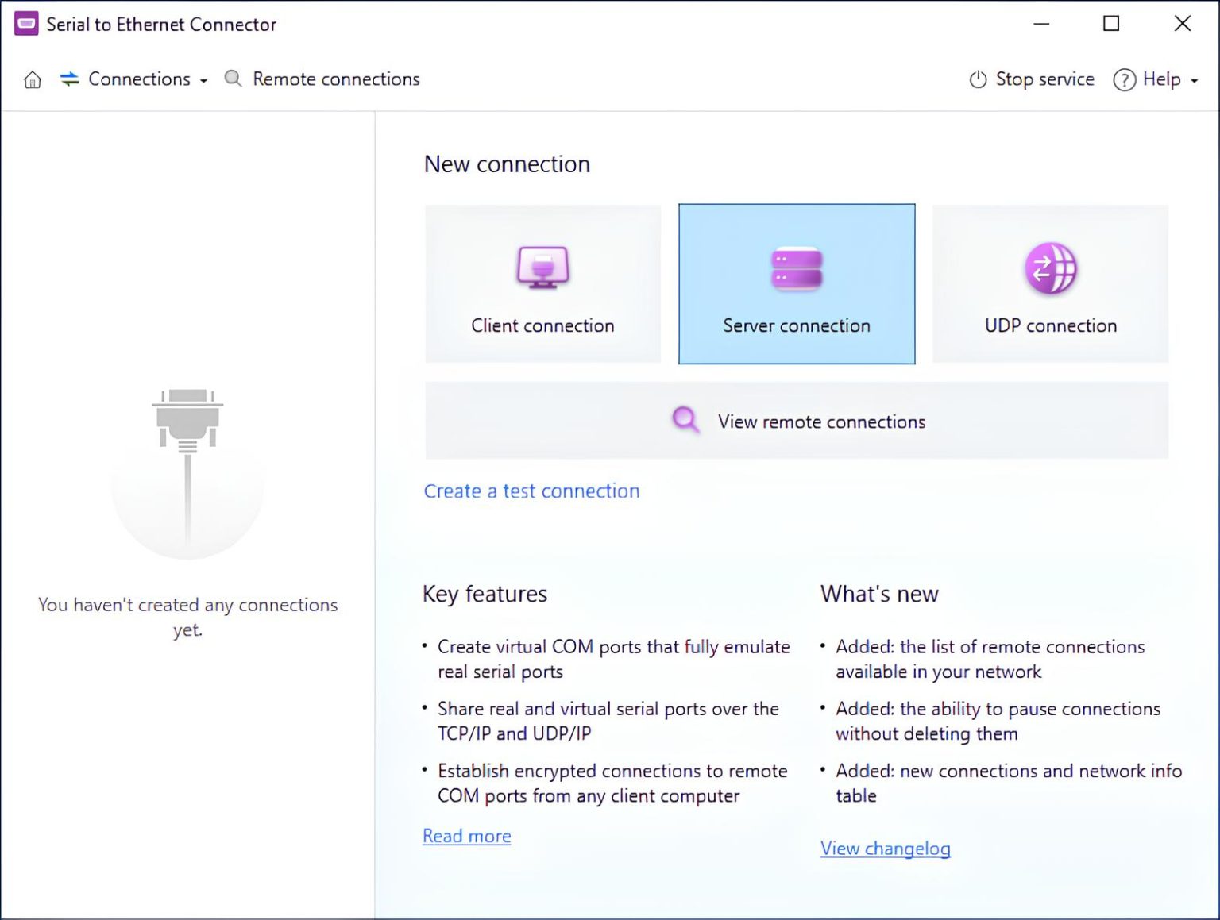Click the Client connection monitor icon
This screenshot has height=920, width=1220.
pyautogui.click(x=542, y=268)
